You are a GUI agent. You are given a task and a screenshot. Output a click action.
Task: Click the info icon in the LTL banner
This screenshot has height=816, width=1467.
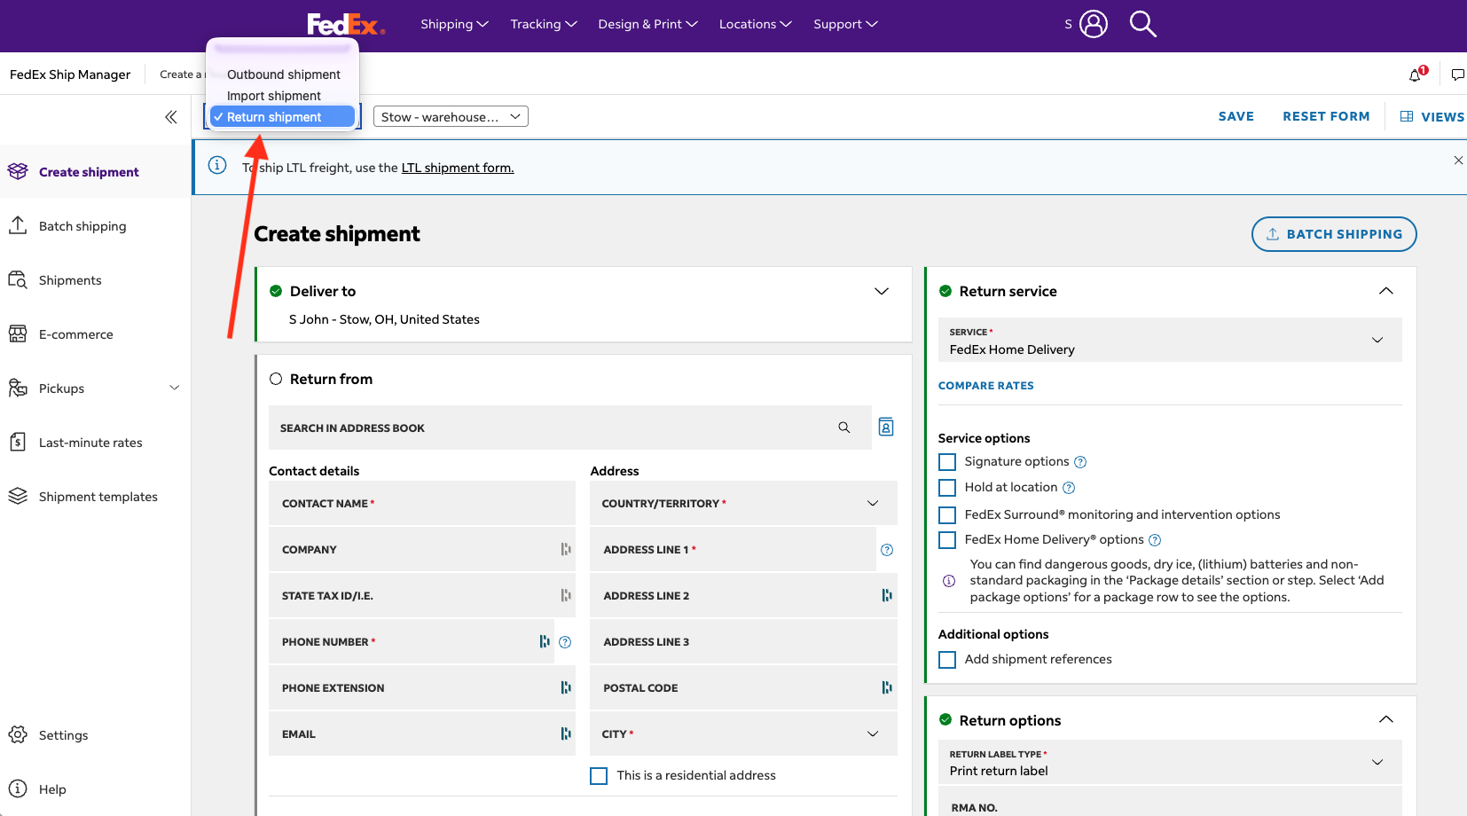217,166
